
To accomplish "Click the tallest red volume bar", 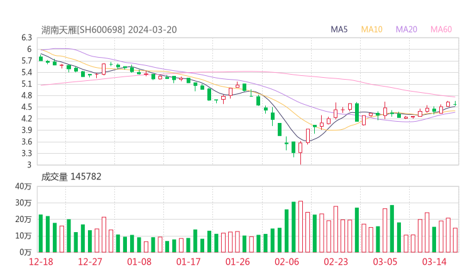I will point(300,227).
